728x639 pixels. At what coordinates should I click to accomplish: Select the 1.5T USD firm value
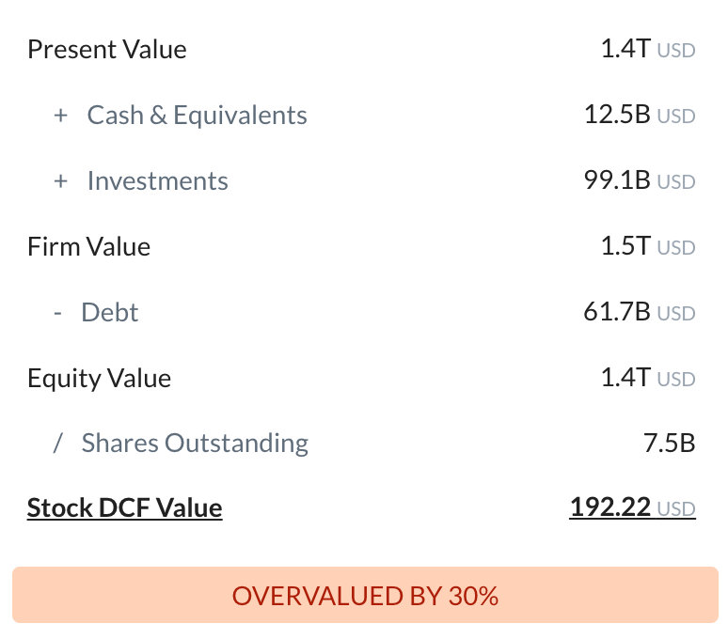pos(648,246)
